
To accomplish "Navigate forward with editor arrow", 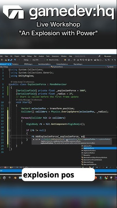I will 21,167.
